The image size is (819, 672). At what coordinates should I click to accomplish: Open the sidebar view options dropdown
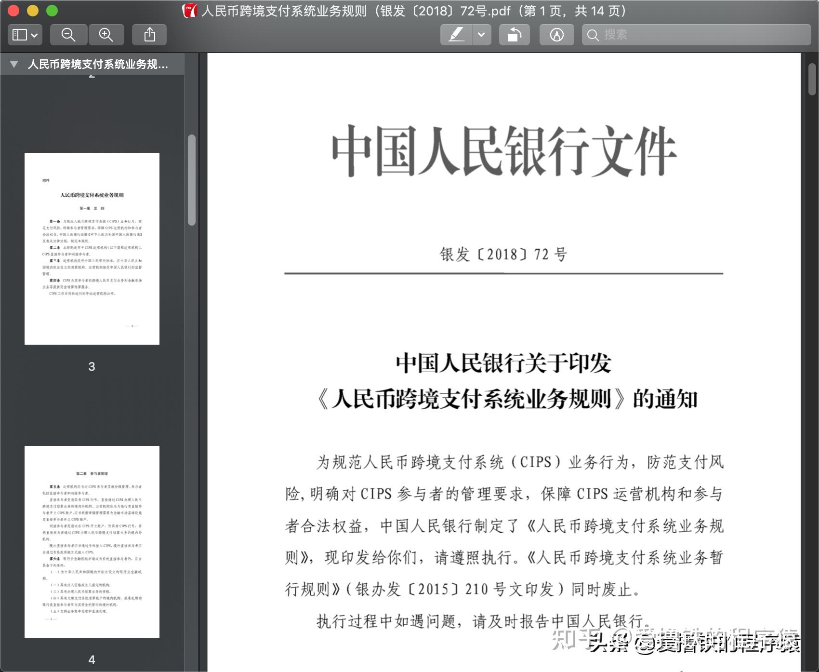point(33,34)
